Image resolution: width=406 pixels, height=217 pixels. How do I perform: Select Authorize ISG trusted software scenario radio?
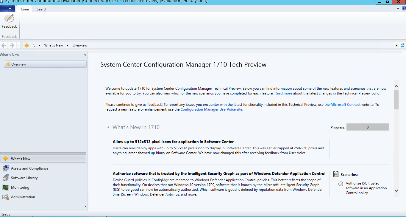pyautogui.click(x=341, y=184)
